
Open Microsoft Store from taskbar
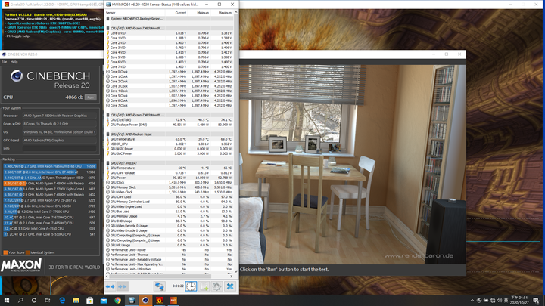(89, 300)
